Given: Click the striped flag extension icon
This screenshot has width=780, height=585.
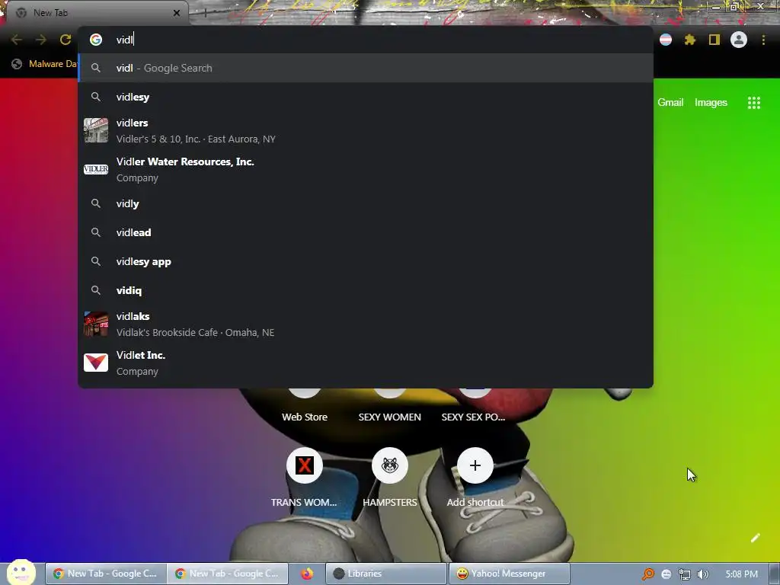Looking at the screenshot, I should click(x=666, y=40).
